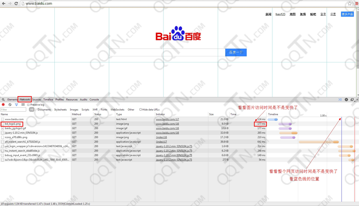Filter requests by Images
The width and height of the screenshot is (359, 206).
point(74,110)
